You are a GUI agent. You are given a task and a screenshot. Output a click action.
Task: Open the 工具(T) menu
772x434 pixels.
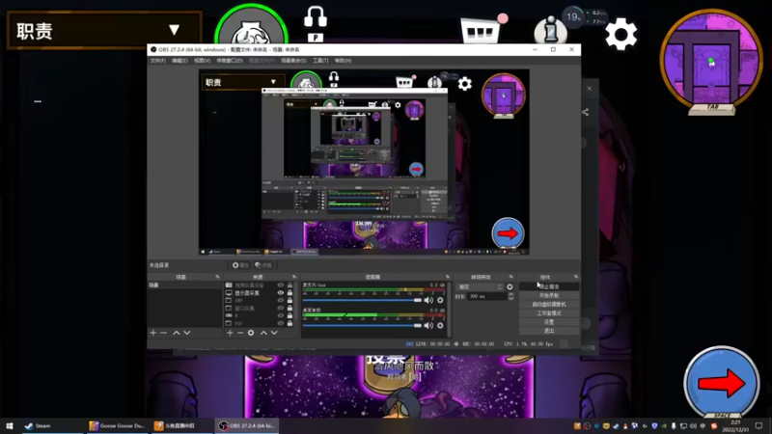(320, 61)
